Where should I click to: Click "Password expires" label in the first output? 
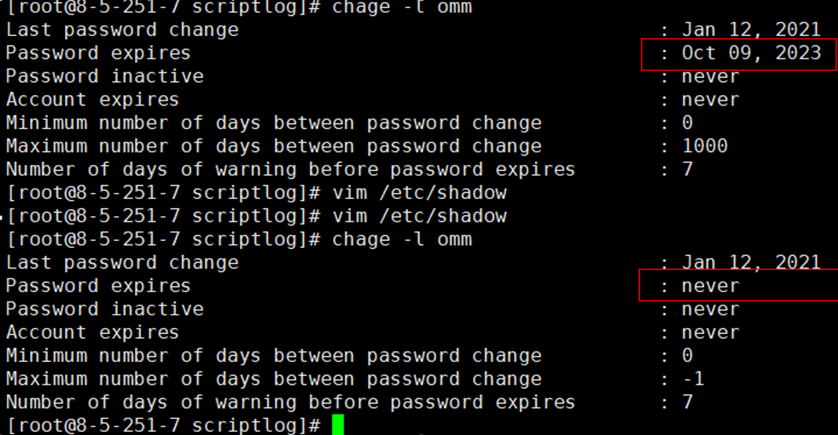tap(98, 53)
